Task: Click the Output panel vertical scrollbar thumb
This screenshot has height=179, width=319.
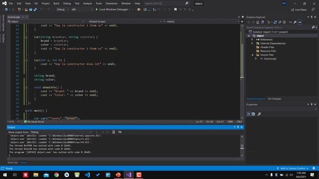Action: coord(242,147)
